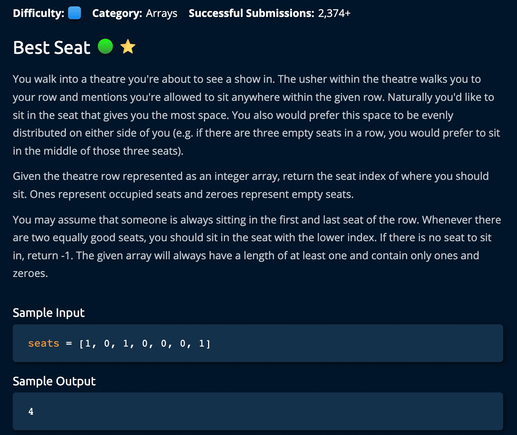
Task: Click the 4 in Sample Output
Action: 31,412
